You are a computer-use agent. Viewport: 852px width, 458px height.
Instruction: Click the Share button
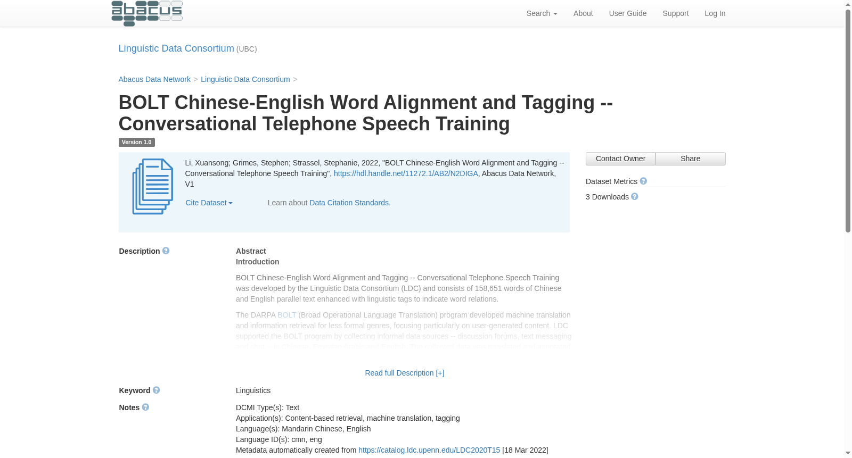690,159
